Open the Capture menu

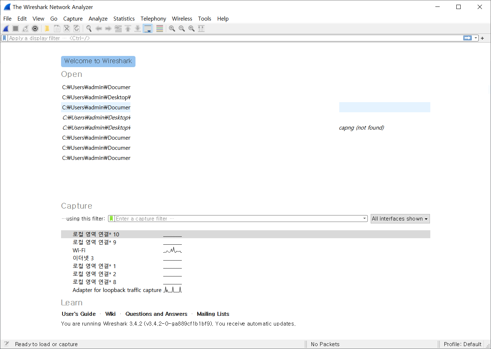[x=73, y=19]
